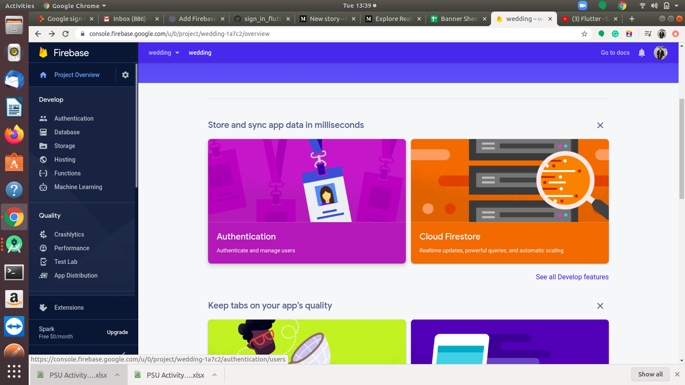685x385 pixels.
Task: Switch to the Explore Real tab
Action: tap(393, 19)
